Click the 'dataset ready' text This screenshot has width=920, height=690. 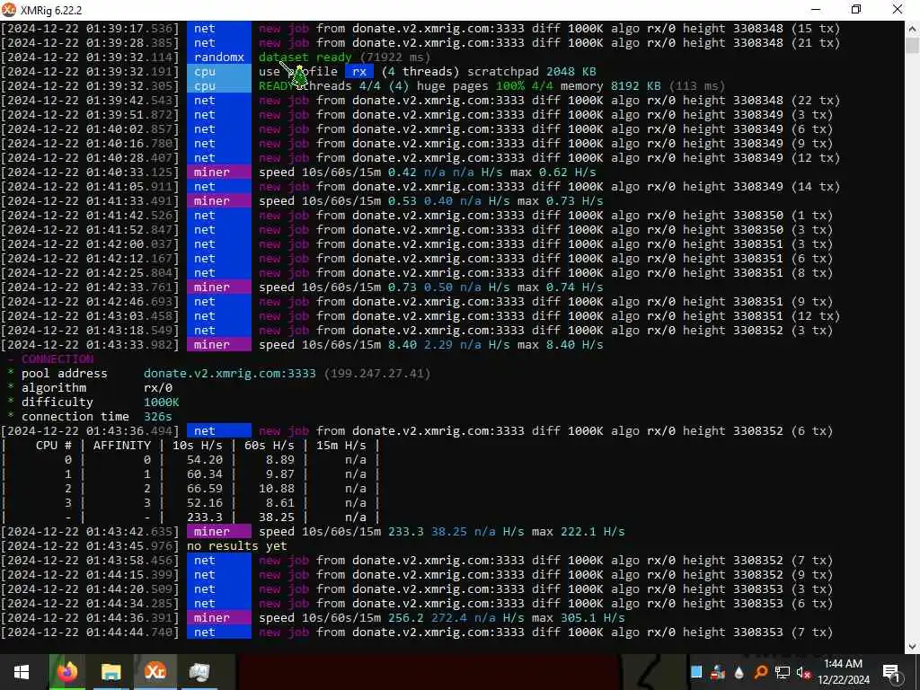305,57
